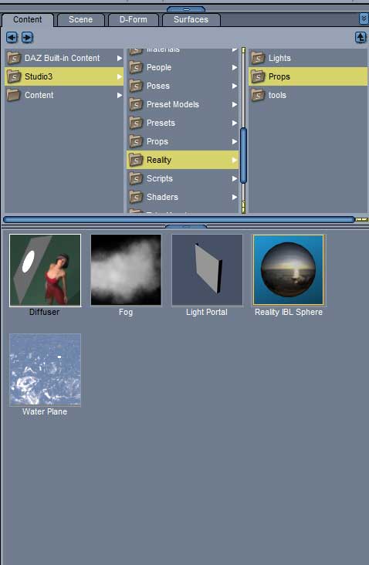Select the People folder label
The height and width of the screenshot is (565, 369).
(159, 67)
